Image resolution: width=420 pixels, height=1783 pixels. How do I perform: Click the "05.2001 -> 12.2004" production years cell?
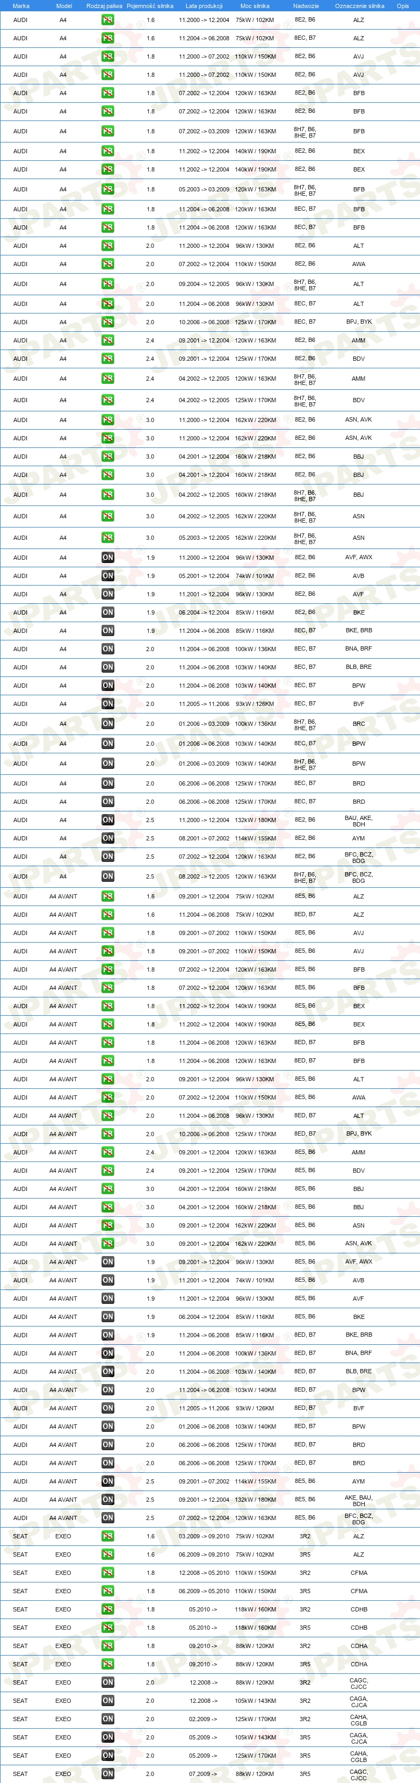pyautogui.click(x=204, y=576)
